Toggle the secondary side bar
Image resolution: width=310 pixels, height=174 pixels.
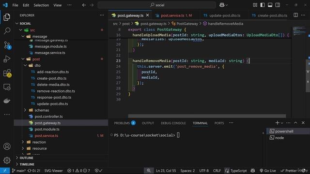[278, 5]
